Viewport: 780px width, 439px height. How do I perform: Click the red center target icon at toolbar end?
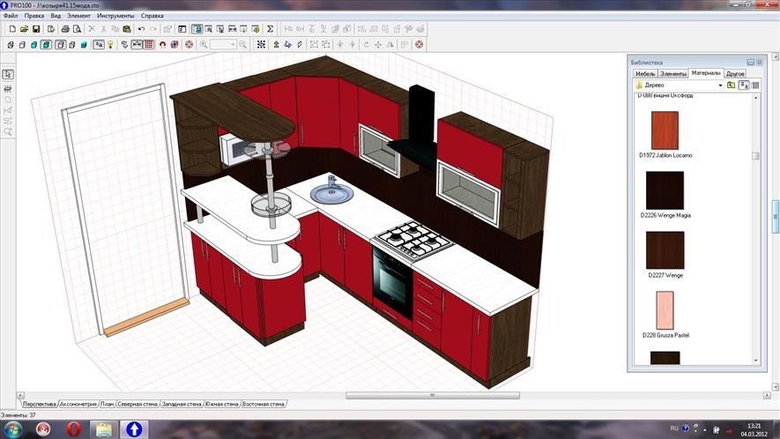(x=420, y=45)
